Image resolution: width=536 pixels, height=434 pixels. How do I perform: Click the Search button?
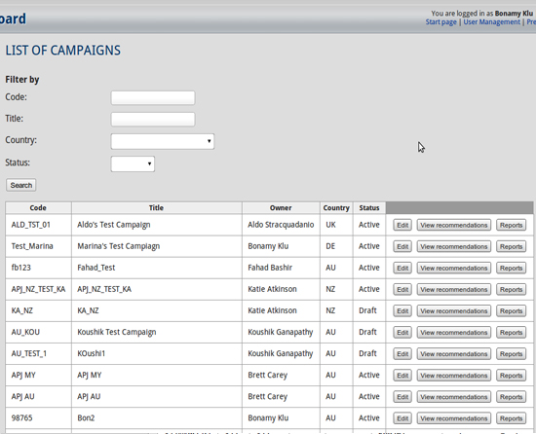click(x=20, y=185)
